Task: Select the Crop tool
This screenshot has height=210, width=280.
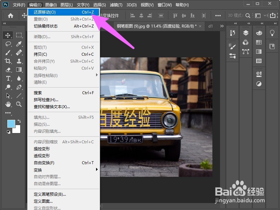Action: [8, 61]
